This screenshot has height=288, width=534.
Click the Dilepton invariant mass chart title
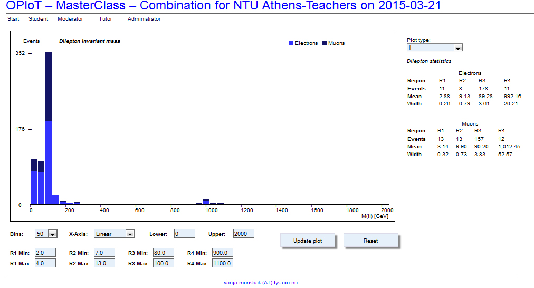[90, 41]
